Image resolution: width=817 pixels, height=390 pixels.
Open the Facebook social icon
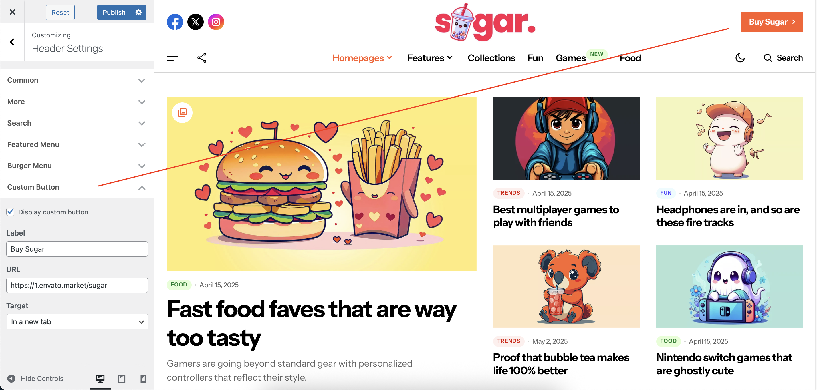[175, 22]
